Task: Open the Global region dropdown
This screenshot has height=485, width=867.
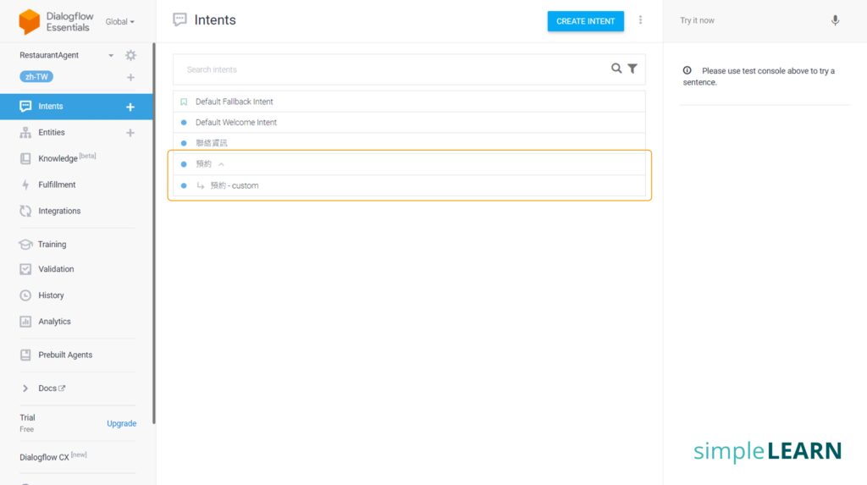Action: coord(119,22)
